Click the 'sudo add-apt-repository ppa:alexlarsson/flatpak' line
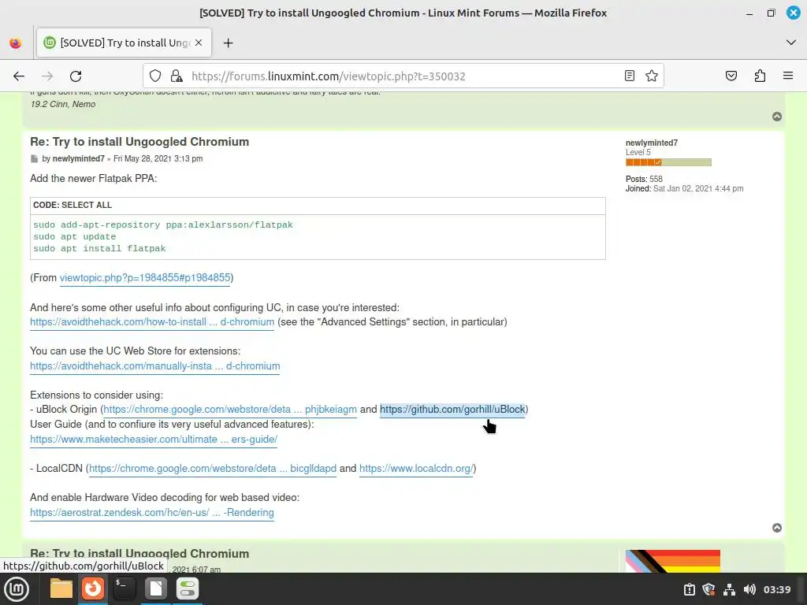 (163, 225)
